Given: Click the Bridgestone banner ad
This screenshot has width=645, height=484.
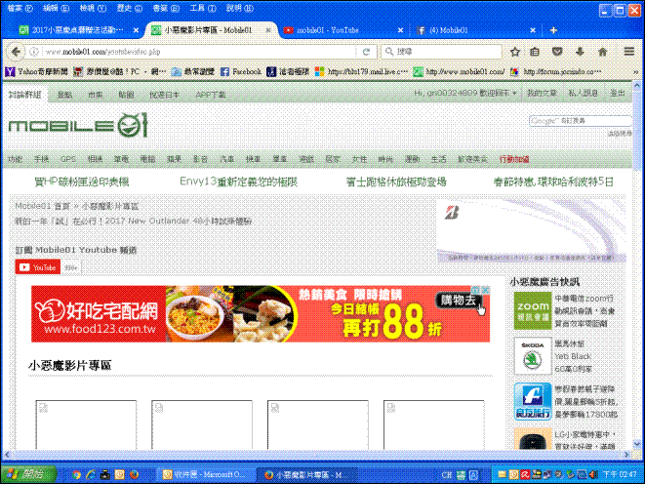Looking at the screenshot, I should click(x=531, y=230).
